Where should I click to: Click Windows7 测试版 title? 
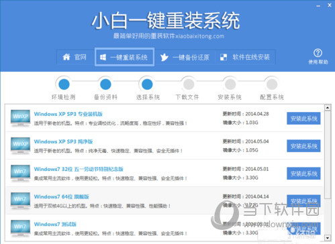(55, 224)
